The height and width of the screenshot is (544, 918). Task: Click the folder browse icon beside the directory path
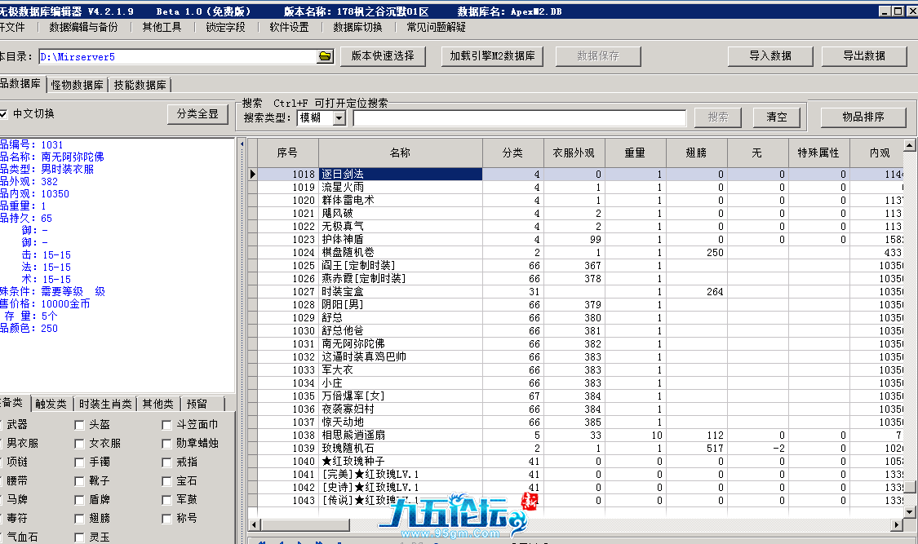pyautogui.click(x=326, y=56)
